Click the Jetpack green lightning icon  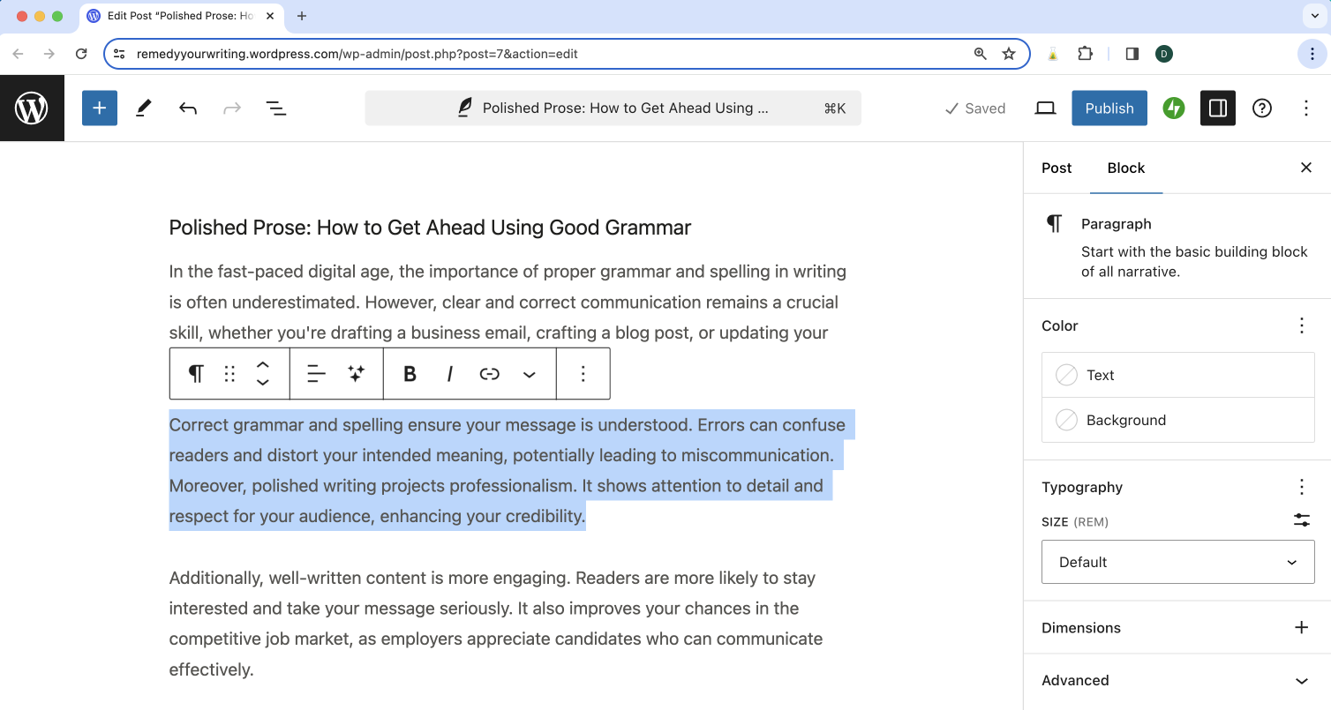[1173, 108]
